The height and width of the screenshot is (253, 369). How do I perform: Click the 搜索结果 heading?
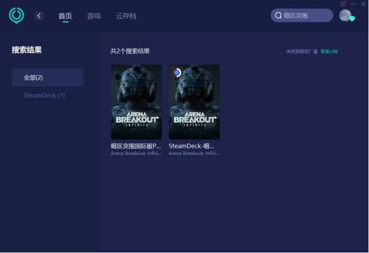coord(26,50)
